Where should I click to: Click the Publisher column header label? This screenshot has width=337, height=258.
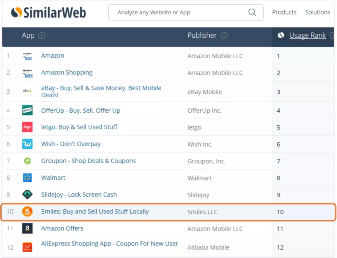pos(202,35)
